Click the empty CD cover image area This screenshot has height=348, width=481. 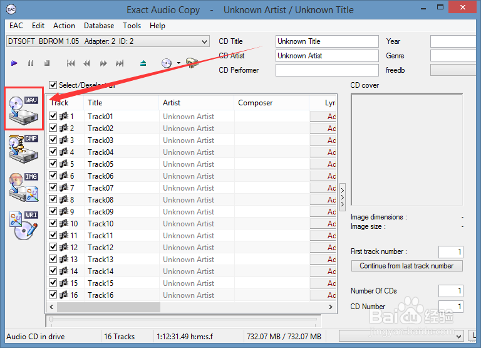pos(406,150)
